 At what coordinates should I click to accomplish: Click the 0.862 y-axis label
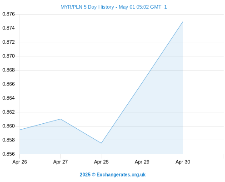point(9,112)
